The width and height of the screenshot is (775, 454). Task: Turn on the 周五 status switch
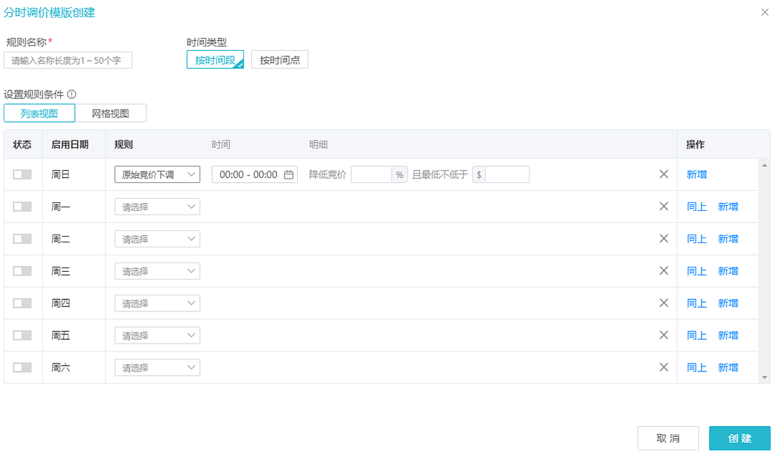tap(22, 335)
